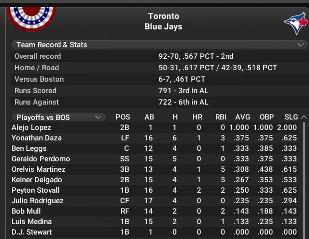Select Geraldo Perdomo row
The width and height of the screenshot is (309, 239).
tap(40, 159)
